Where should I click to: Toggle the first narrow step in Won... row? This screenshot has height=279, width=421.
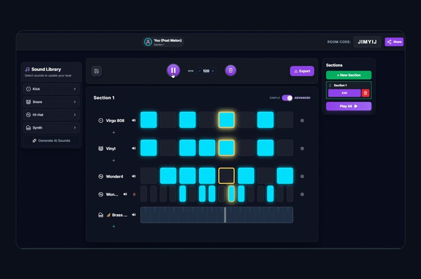click(144, 194)
